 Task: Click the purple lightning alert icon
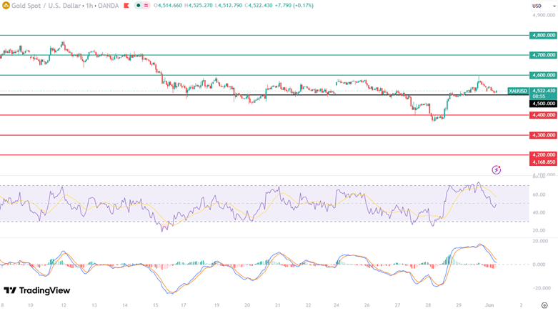tap(496, 169)
